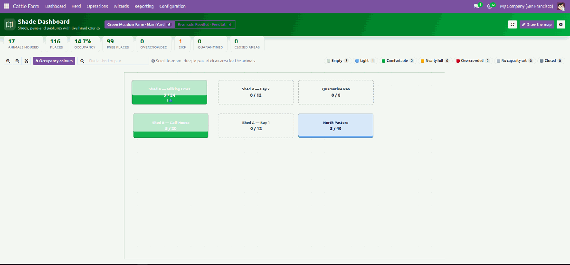
Task: Select Shed A — Milking Cows area
Action: (x=169, y=92)
